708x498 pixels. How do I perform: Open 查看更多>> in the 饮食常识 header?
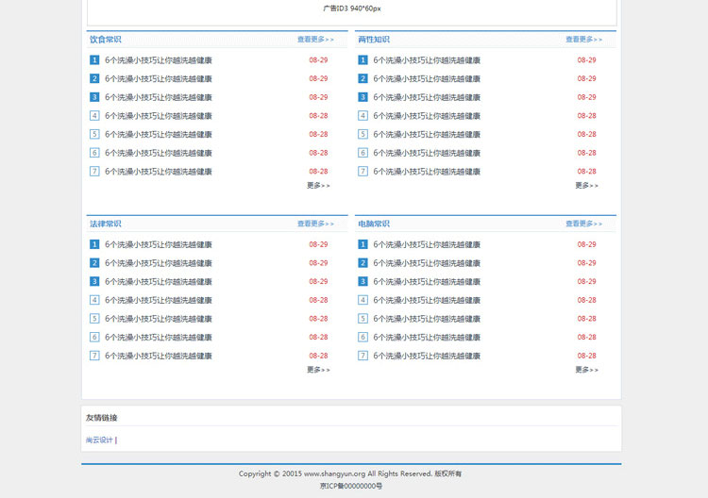click(315, 40)
